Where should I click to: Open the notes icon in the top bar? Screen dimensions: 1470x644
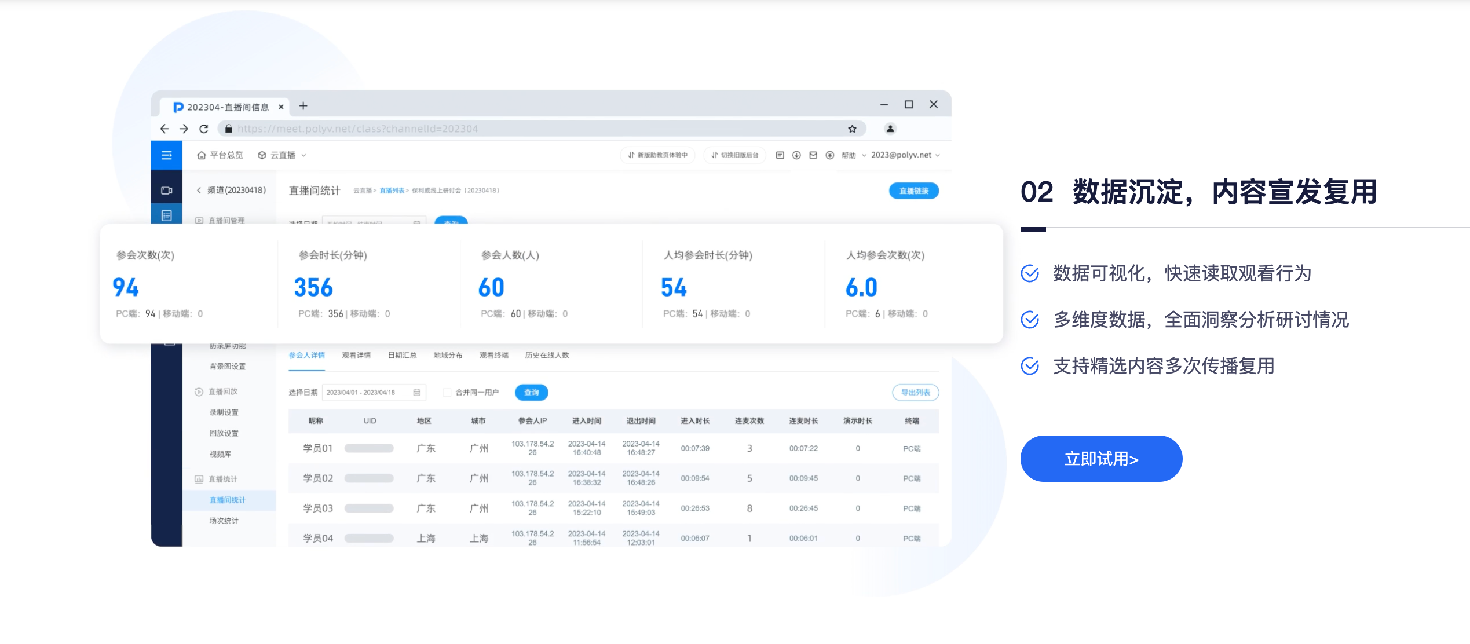780,155
